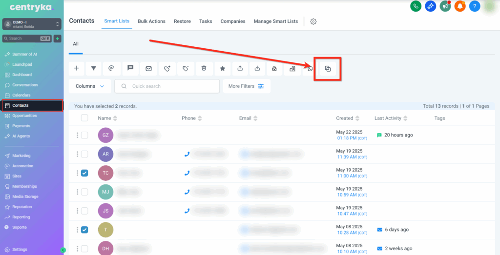Open notifications bell icon
The height and width of the screenshot is (255, 500).
tap(460, 6)
